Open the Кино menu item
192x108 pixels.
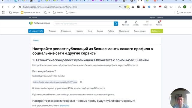[90, 31]
